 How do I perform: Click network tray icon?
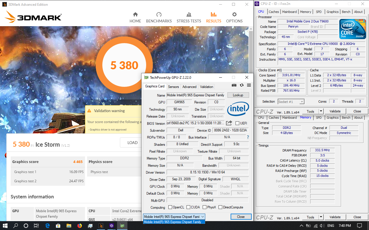tap(316, 226)
